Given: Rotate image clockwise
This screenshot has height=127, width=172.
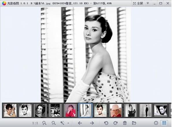Looking at the screenshot, I should pos(116,123).
